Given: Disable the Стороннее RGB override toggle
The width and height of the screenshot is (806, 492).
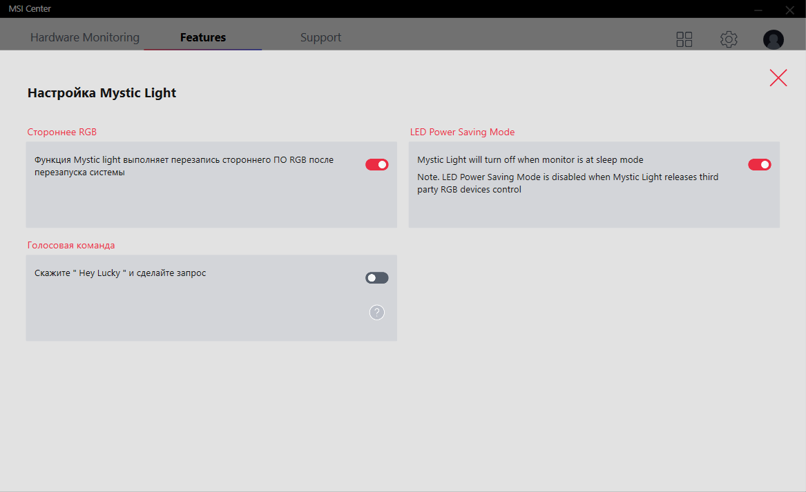Looking at the screenshot, I should (377, 164).
